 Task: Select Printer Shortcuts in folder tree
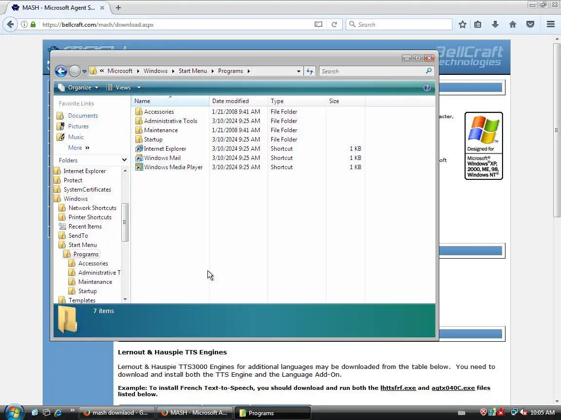coord(90,217)
